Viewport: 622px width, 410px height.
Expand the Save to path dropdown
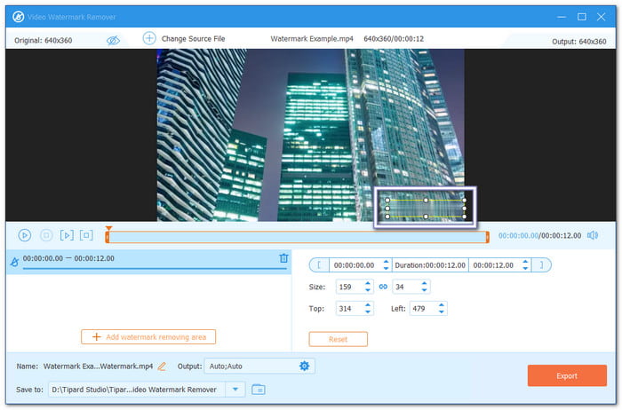[235, 390]
